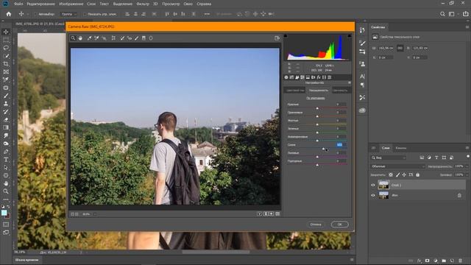Screen dimensions: 471x265
Task: Select the White Balance eyedropper in Camera Raw
Action: (x=89, y=38)
